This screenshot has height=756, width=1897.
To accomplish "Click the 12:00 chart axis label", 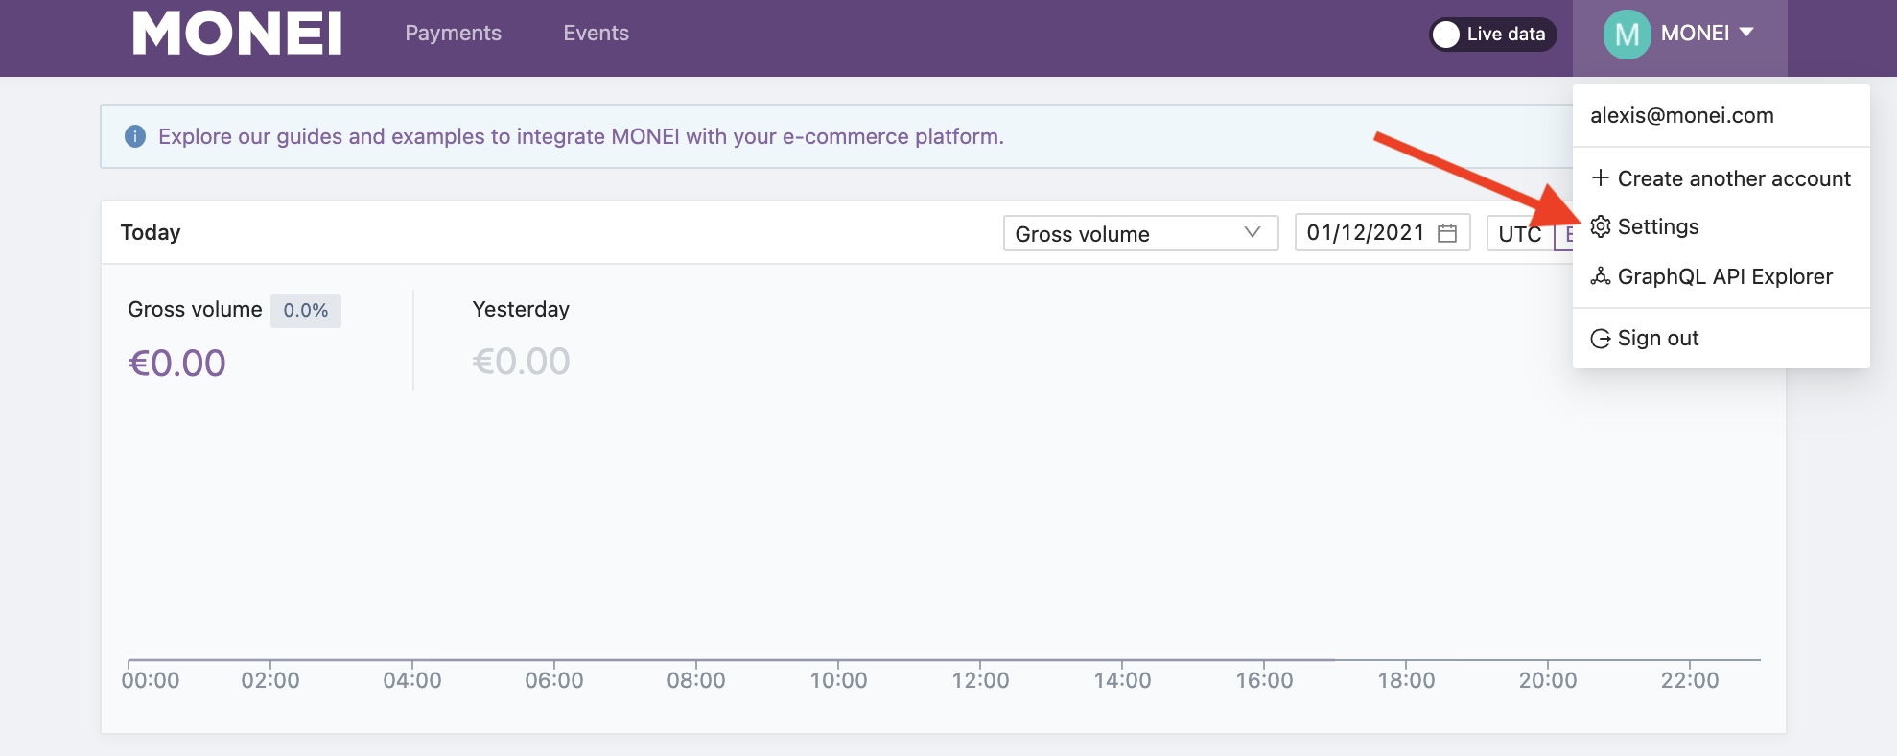I will pyautogui.click(x=980, y=680).
